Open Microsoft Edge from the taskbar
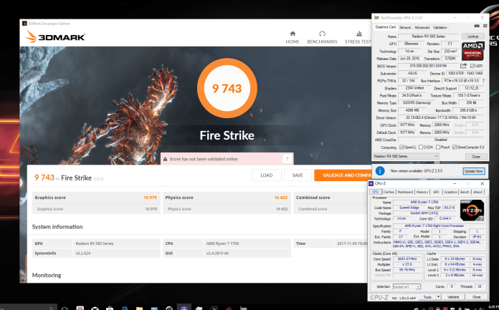This screenshot has width=499, height=310. point(125,308)
